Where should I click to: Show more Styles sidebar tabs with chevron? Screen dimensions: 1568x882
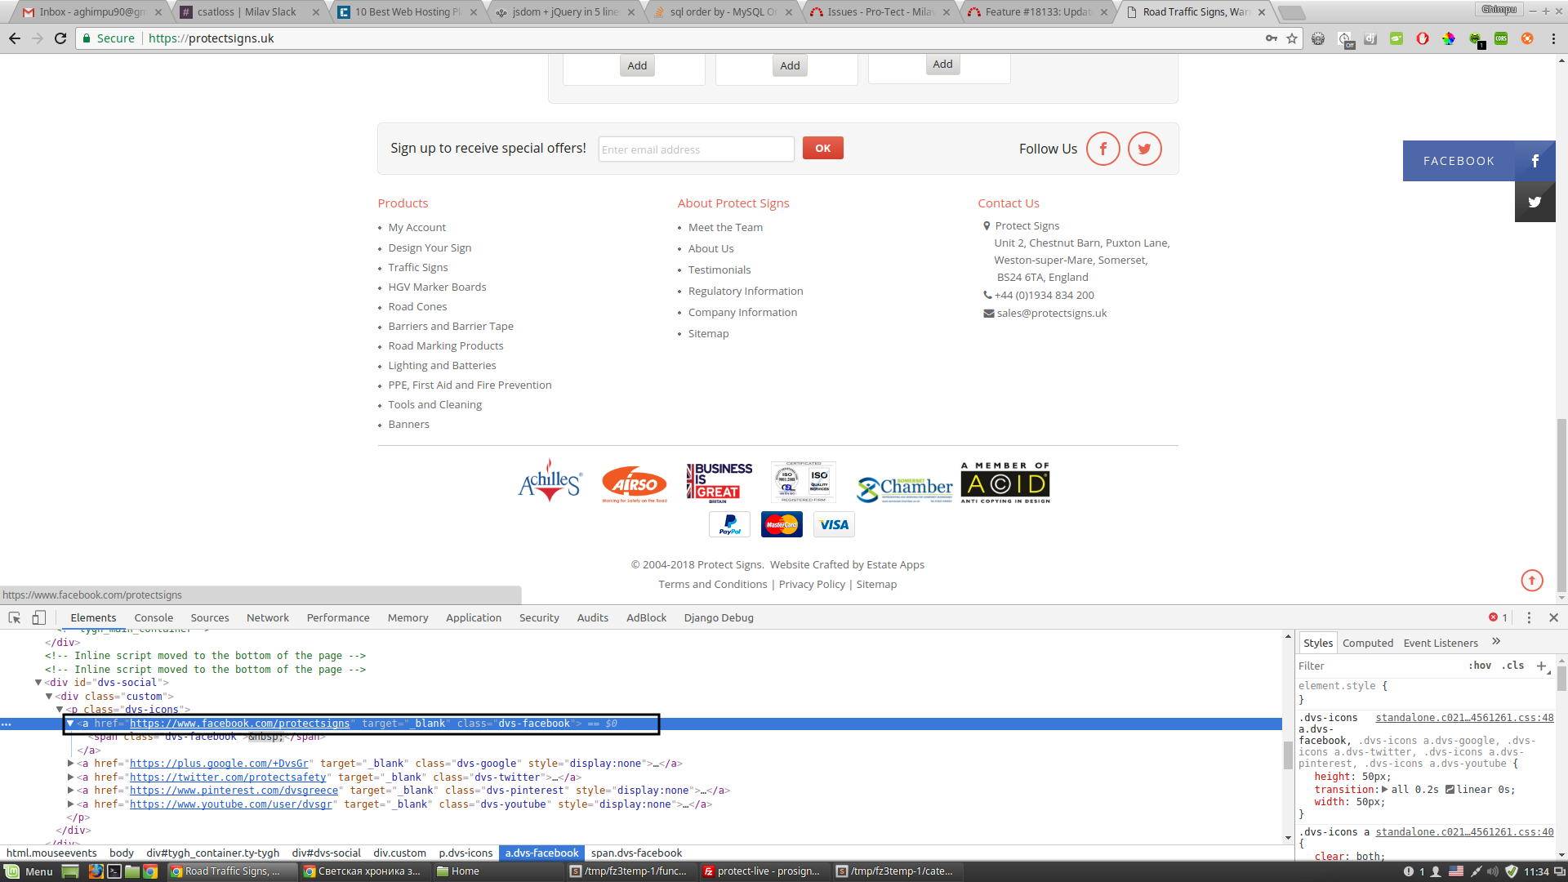click(x=1496, y=642)
